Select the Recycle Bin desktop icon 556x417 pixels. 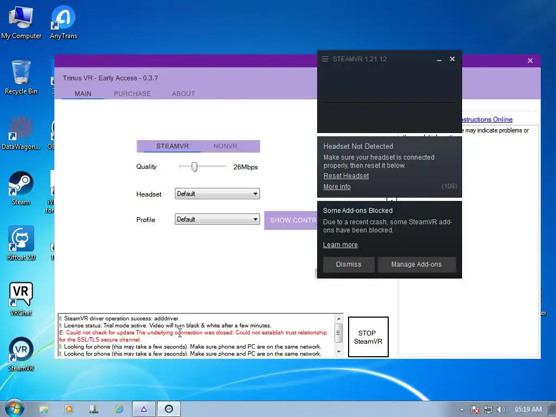(21, 77)
